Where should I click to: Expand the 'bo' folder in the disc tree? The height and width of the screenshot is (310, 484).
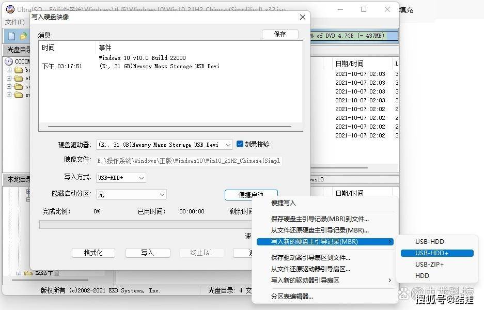9,70
